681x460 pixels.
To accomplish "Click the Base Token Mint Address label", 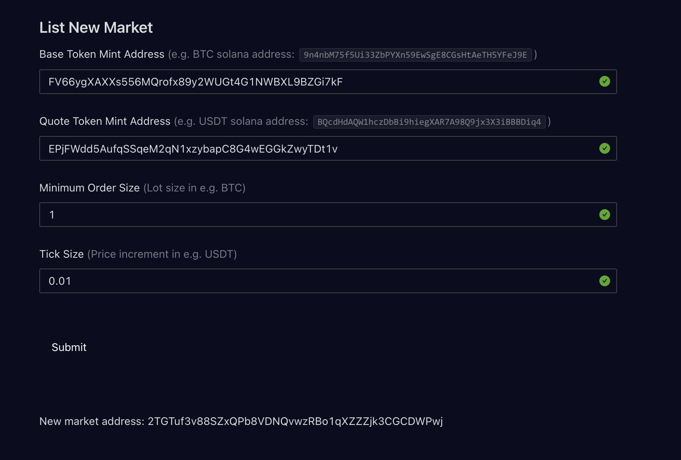I will point(102,54).
